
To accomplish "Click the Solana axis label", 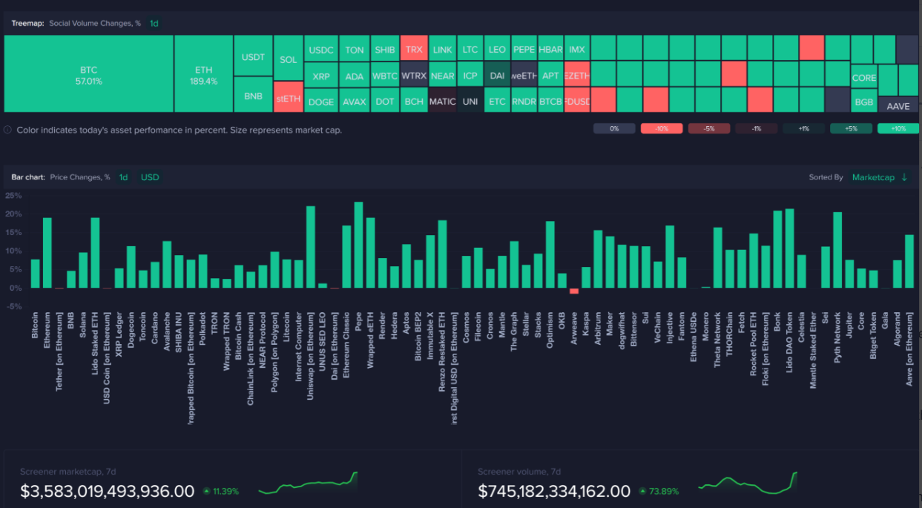I will click(x=83, y=326).
